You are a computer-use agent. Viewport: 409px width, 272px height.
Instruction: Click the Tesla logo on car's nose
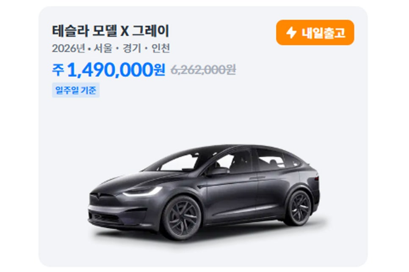click(x=98, y=196)
